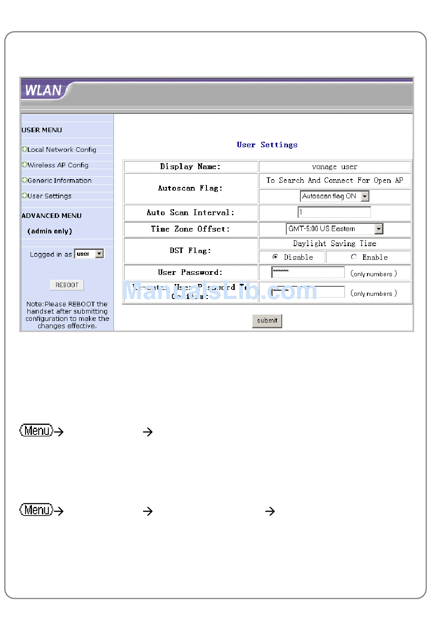Focus the Auto Scan Interval field

[x=334, y=212]
